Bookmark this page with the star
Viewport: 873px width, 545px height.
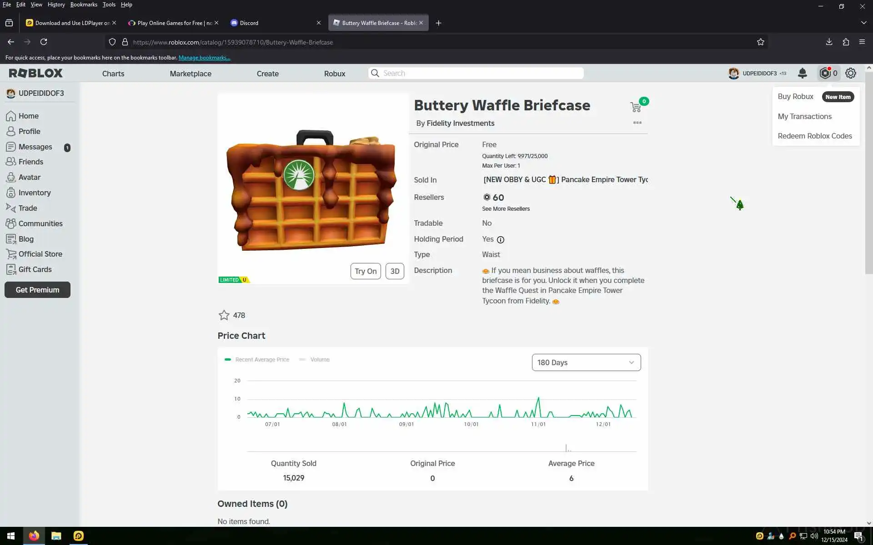click(x=761, y=42)
